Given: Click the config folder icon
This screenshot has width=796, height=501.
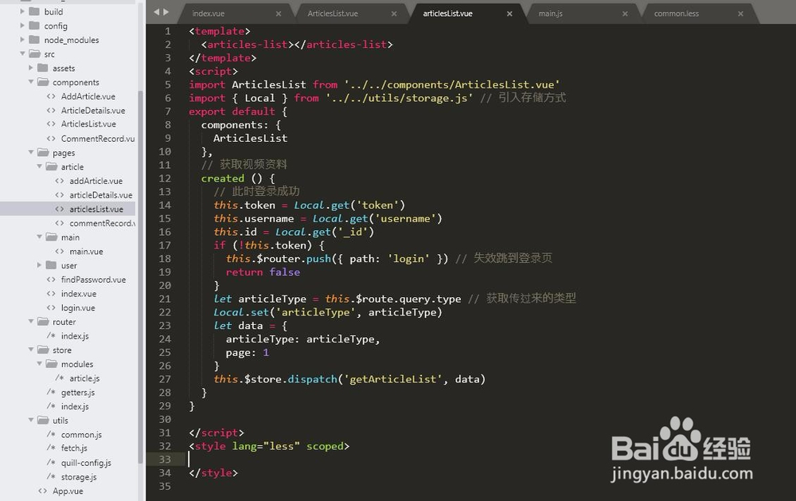Looking at the screenshot, I should pos(34,25).
